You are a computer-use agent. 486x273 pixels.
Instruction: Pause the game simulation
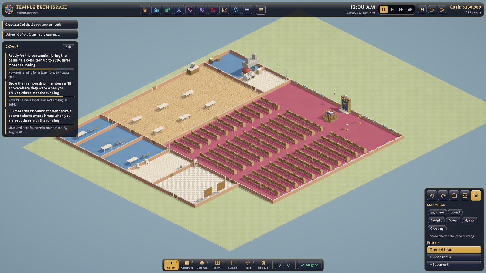pos(383,9)
